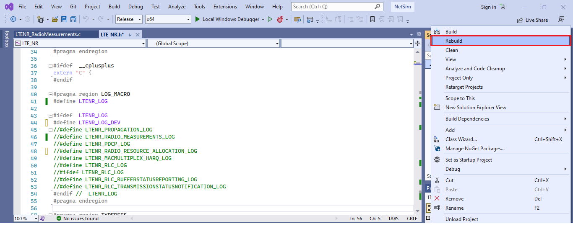The image size is (573, 234).
Task: Pin the LTE_NR.h tab
Action: [130, 34]
